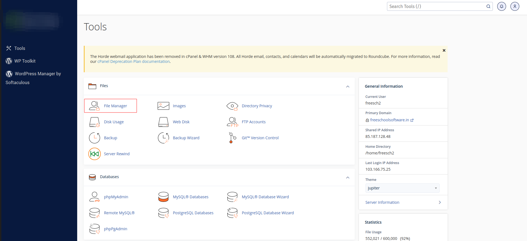Launch Server Rewind icon

(94, 154)
